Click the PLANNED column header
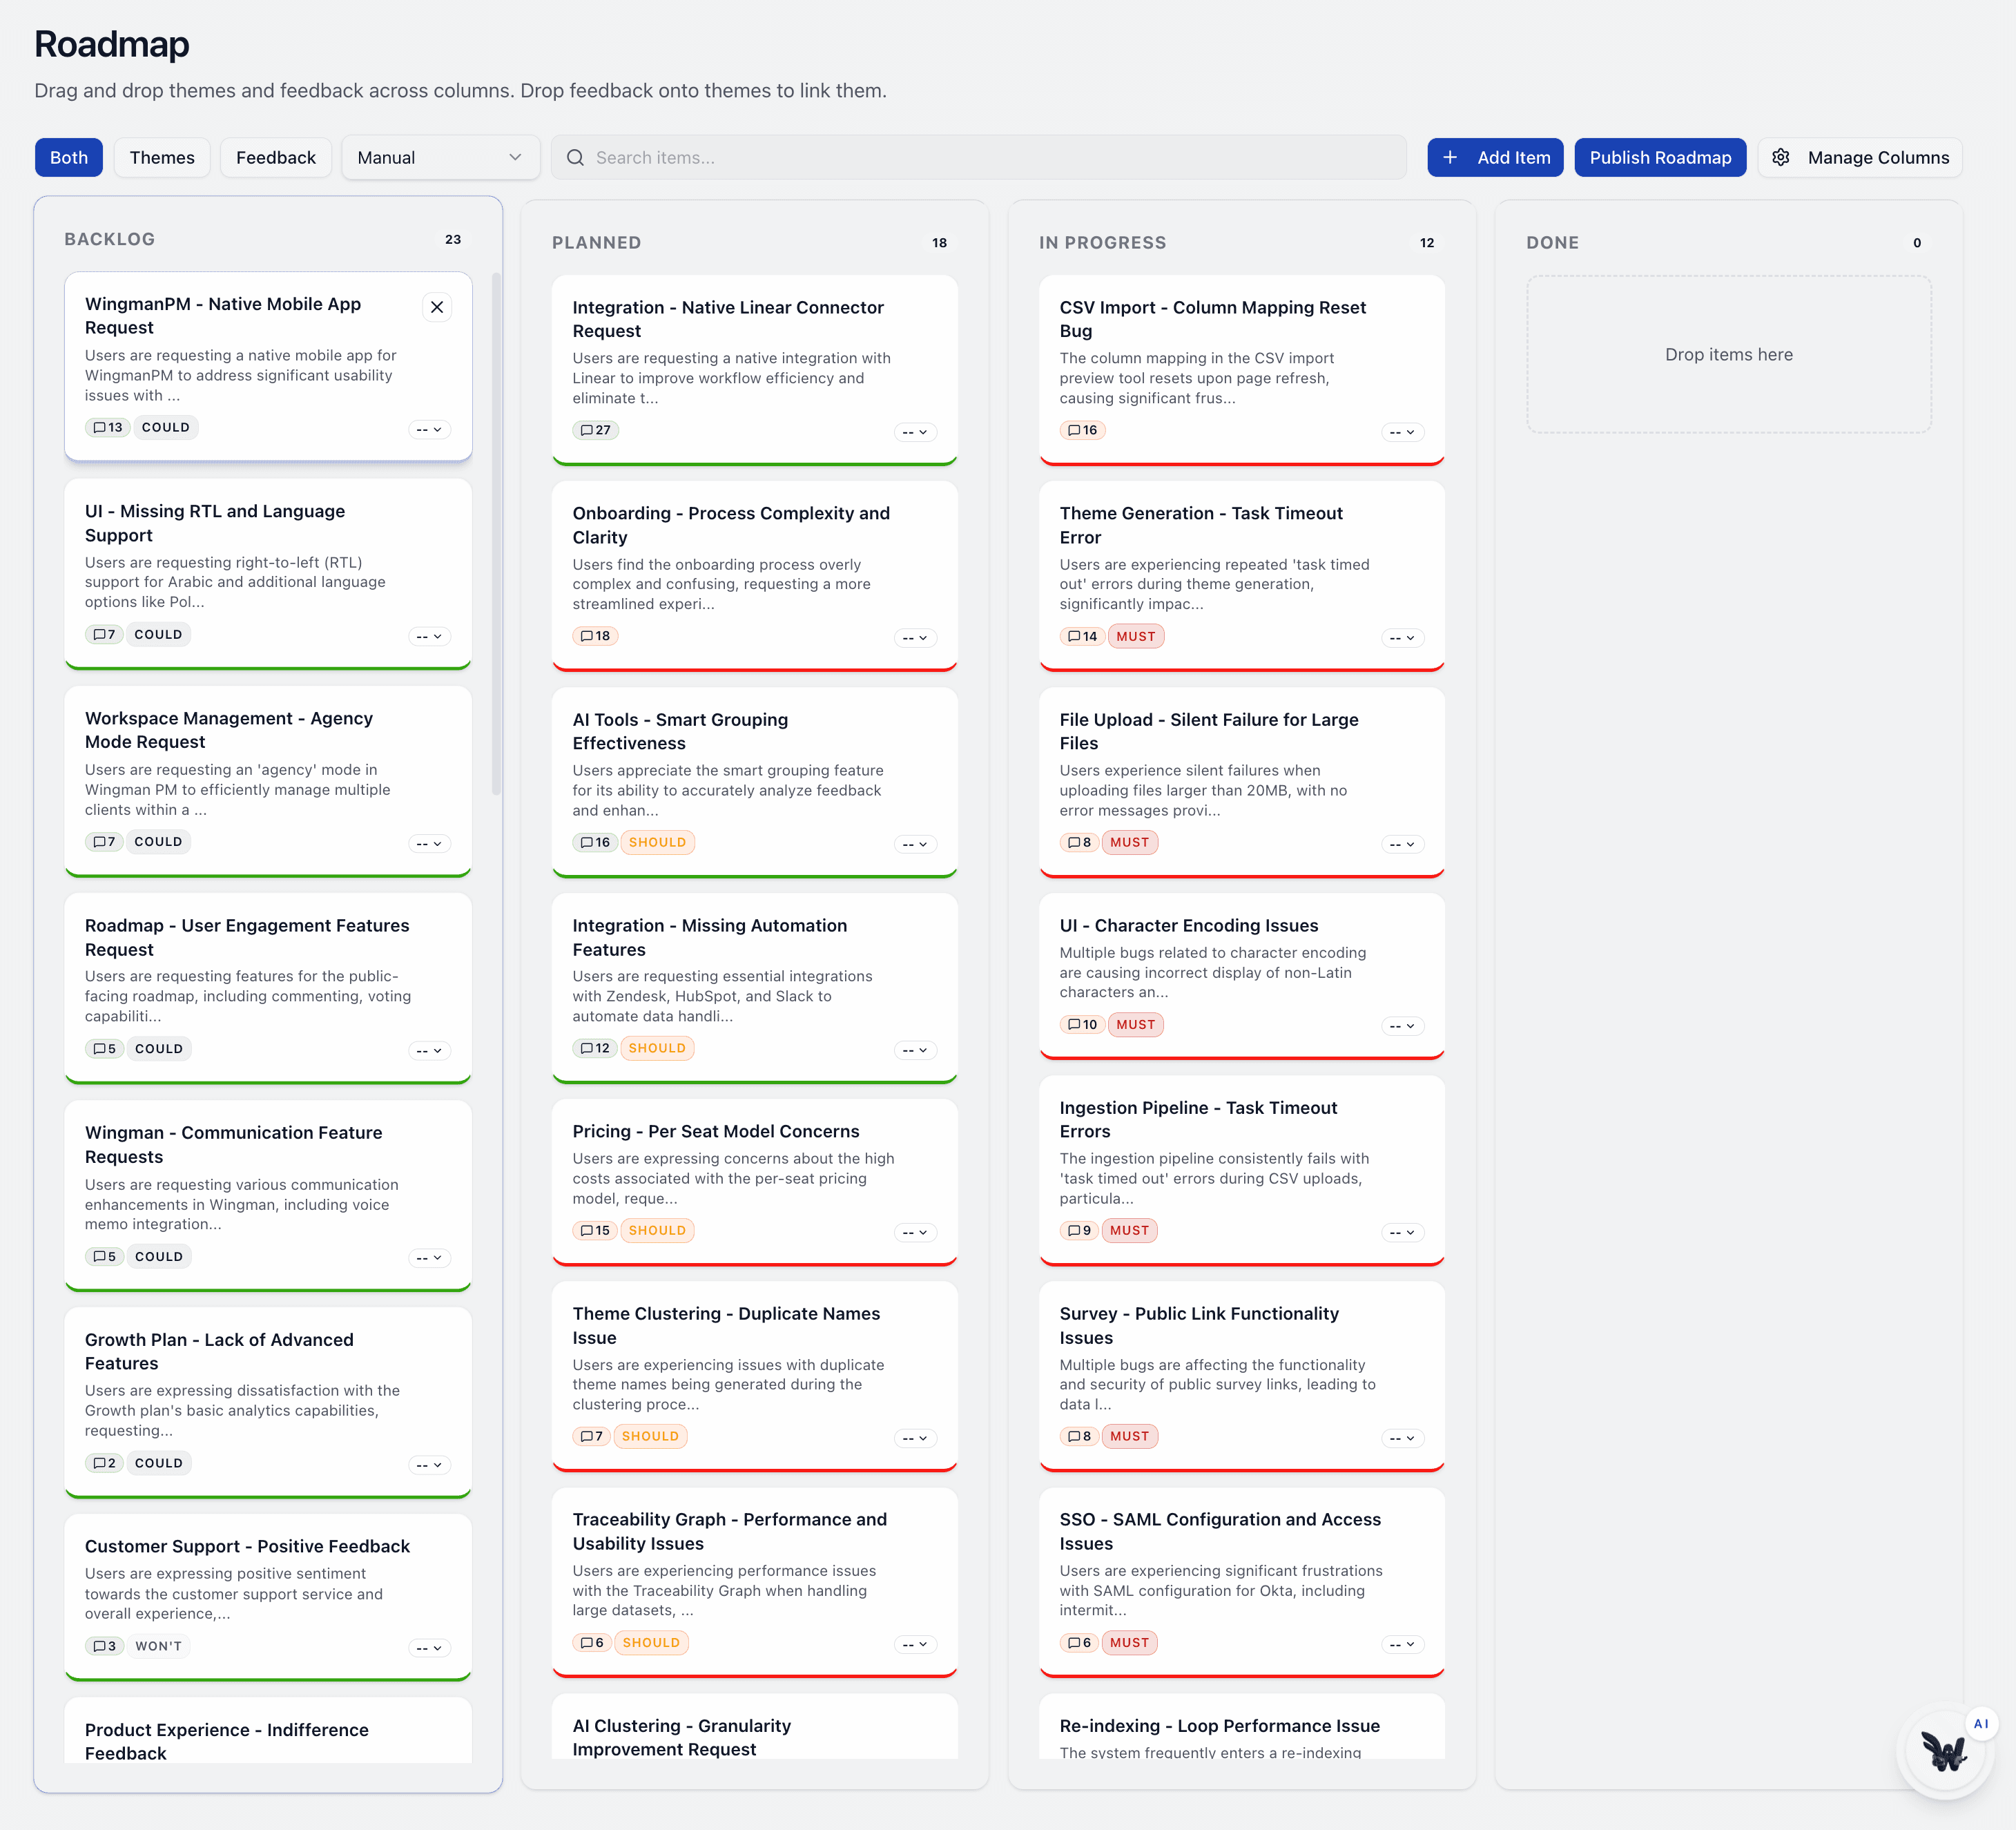Image resolution: width=2016 pixels, height=1830 pixels. coord(597,243)
